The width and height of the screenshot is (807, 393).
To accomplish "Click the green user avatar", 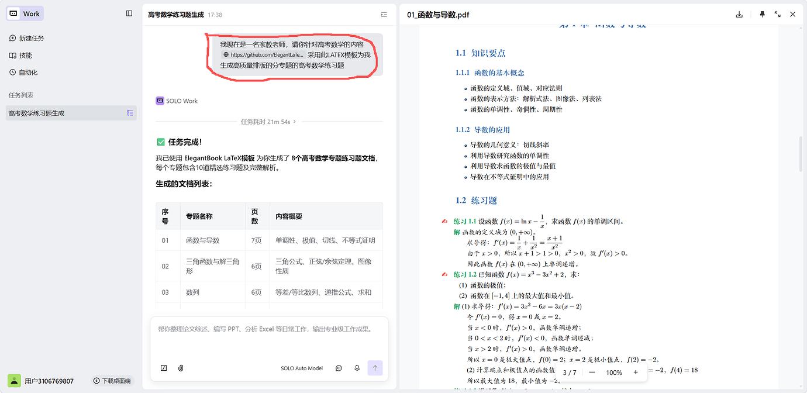I will click(x=13, y=381).
